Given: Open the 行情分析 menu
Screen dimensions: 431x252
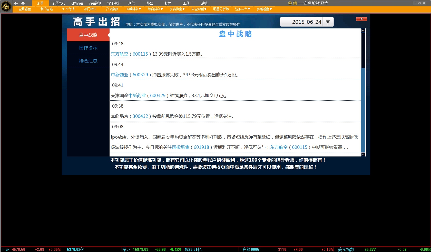Looking at the screenshot, I should point(113,3).
